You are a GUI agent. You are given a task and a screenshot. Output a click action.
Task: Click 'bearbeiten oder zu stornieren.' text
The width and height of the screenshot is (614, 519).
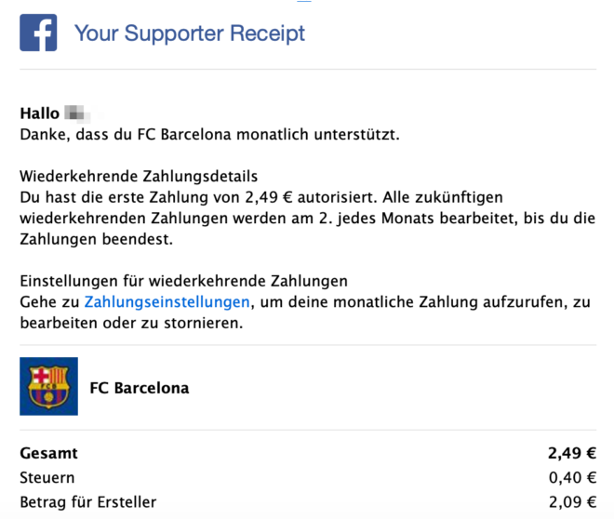[131, 323]
